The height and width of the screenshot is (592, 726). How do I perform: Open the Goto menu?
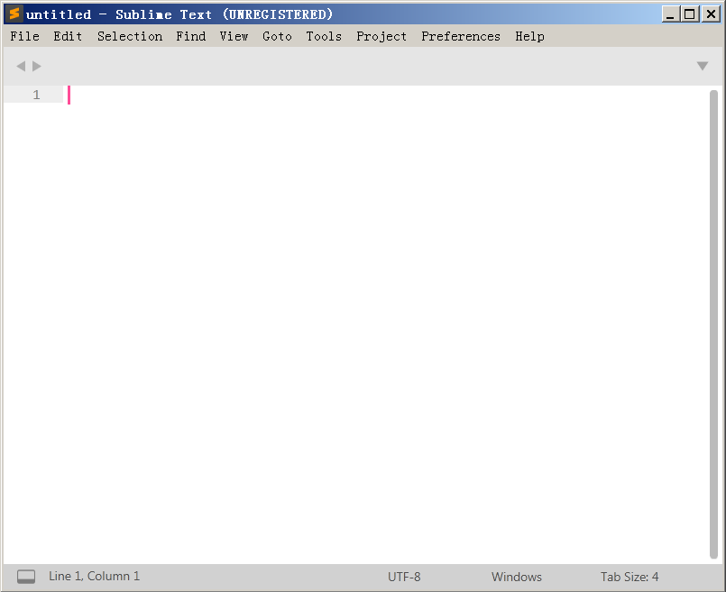point(277,36)
